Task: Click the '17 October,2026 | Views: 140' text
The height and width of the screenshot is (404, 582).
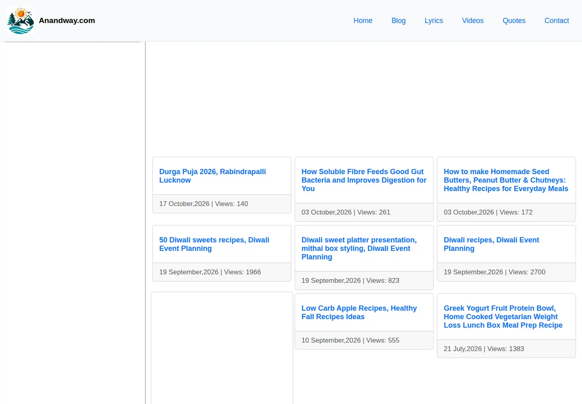Action: (x=204, y=204)
